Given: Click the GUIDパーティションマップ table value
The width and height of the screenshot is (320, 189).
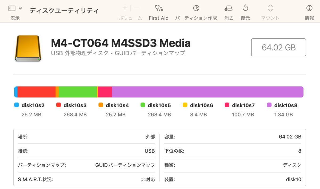Looking at the screenshot, I should (x=125, y=165).
